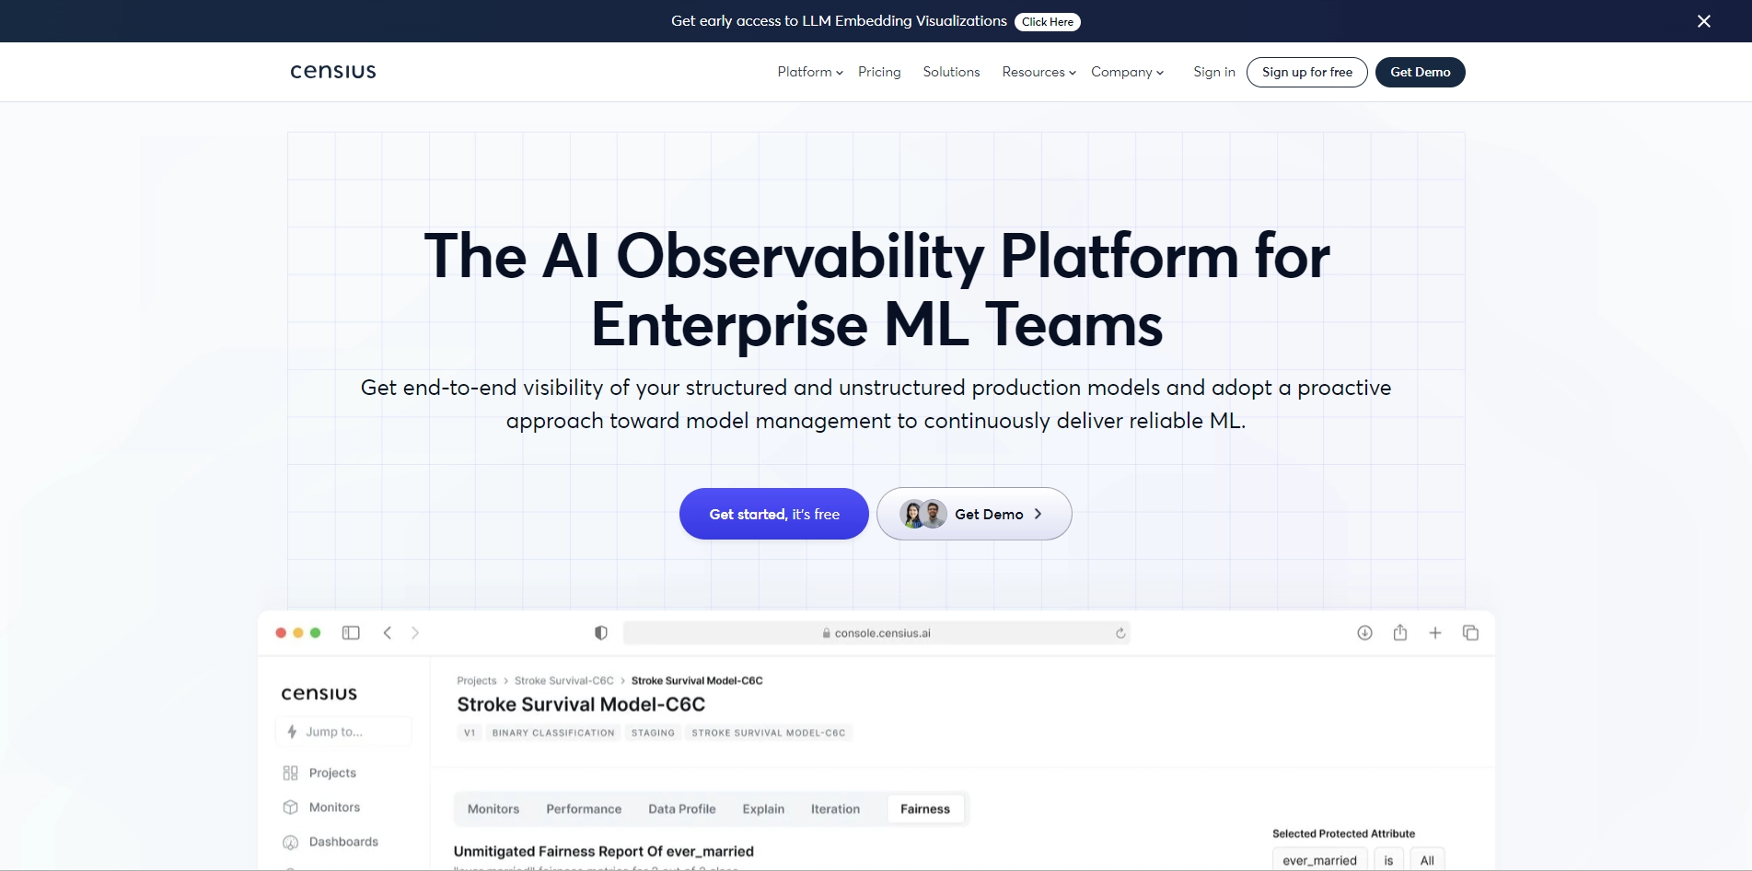Click the Projects breadcrumb link
Screen dimensions: 1752x871
(477, 681)
